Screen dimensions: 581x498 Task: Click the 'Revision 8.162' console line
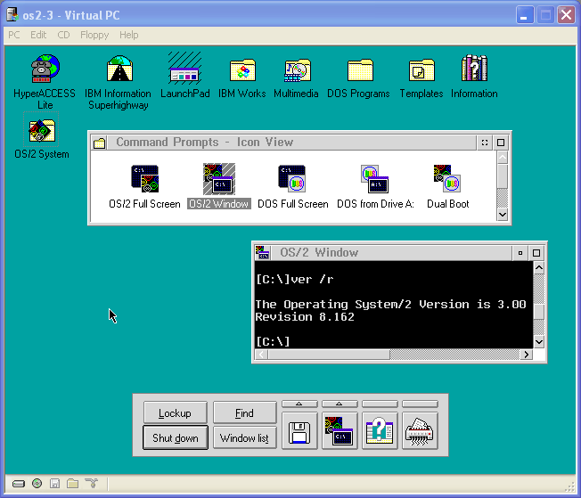305,317
